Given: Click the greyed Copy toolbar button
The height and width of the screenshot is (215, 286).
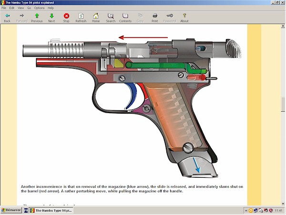Looking at the screenshot, I should pos(140,18).
